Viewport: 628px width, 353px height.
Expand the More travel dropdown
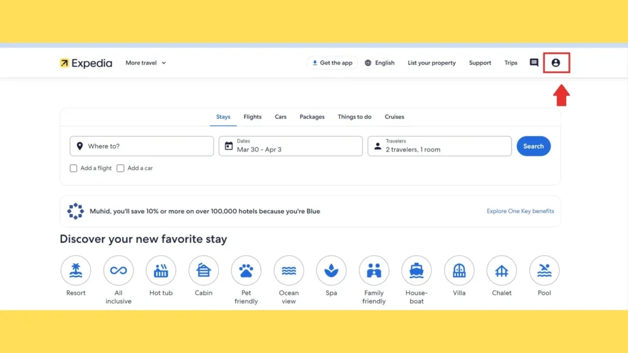pyautogui.click(x=146, y=63)
